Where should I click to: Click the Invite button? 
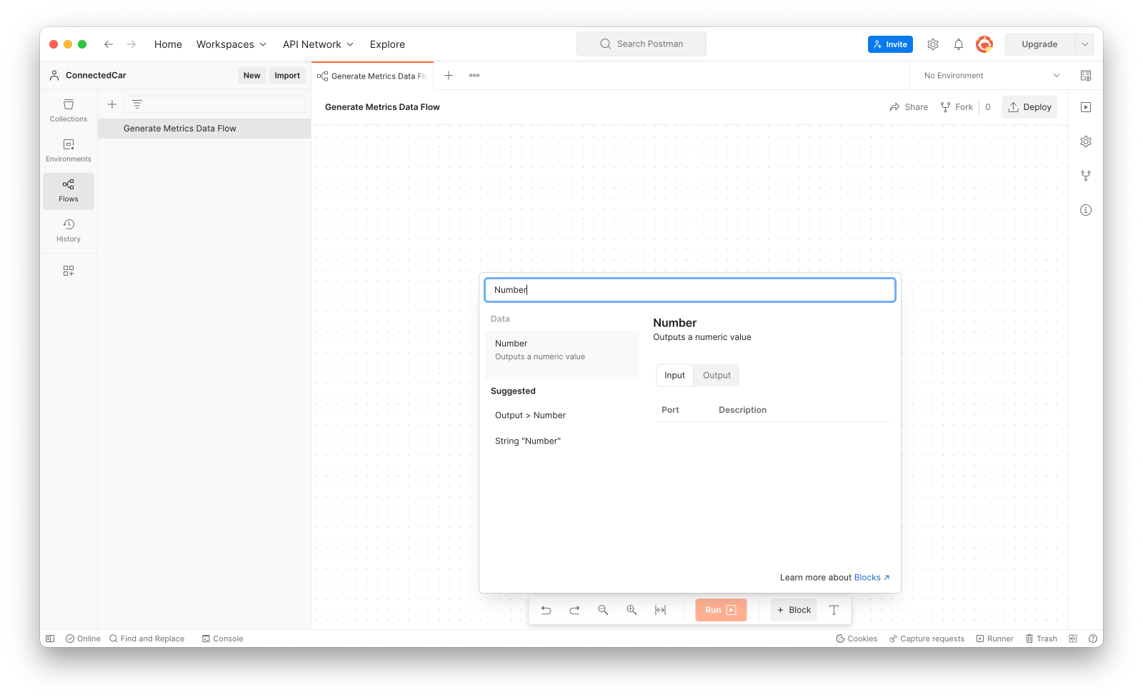[x=890, y=44]
